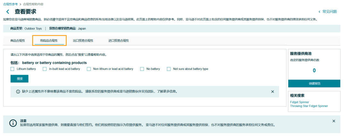Click the 创建报告 button
Viewport: 346px width, 137px height.
(314, 83)
